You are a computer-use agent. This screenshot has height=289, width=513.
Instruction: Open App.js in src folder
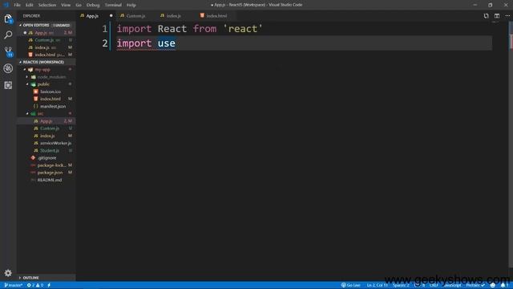[46, 121]
